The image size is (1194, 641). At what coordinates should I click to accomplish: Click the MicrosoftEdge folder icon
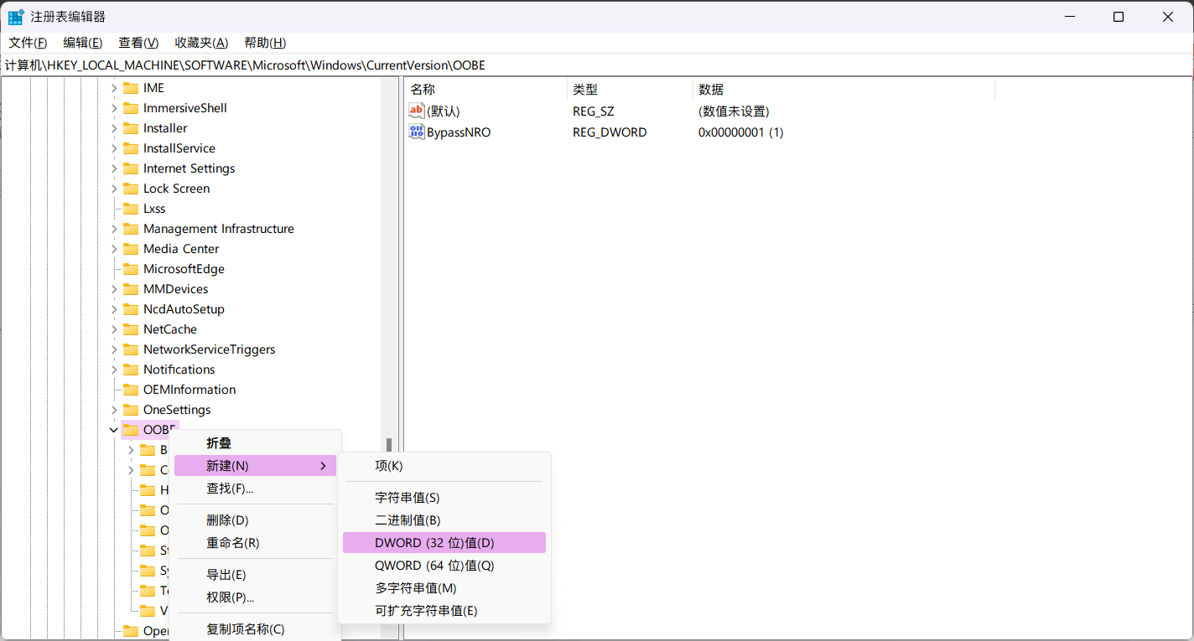pyautogui.click(x=132, y=268)
